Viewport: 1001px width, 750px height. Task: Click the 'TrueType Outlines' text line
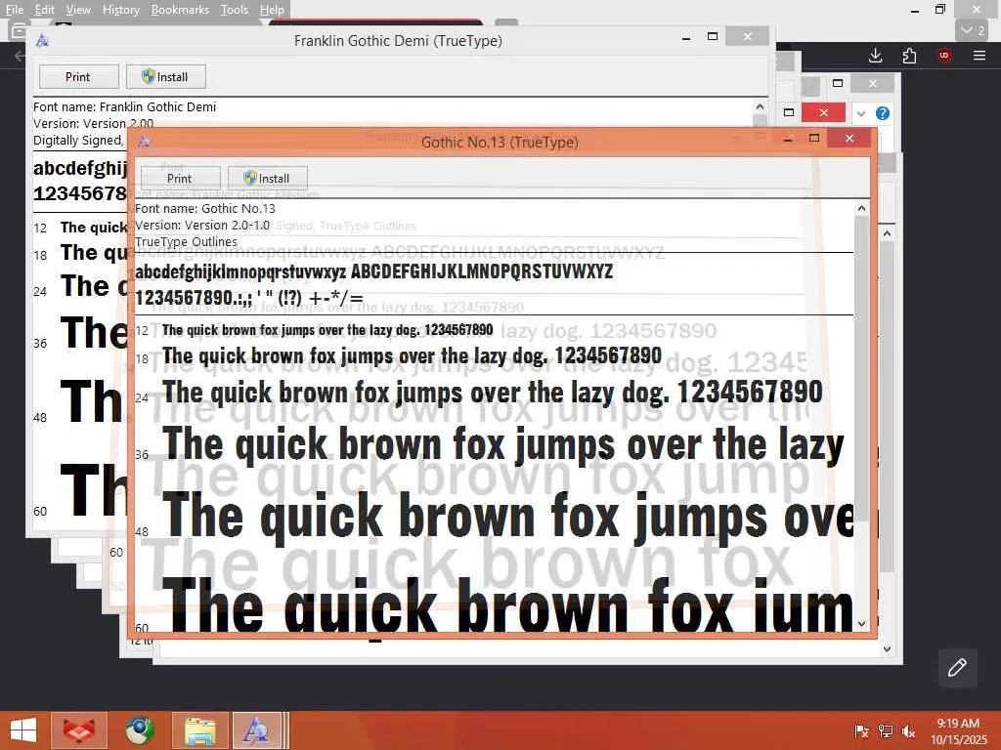(186, 242)
